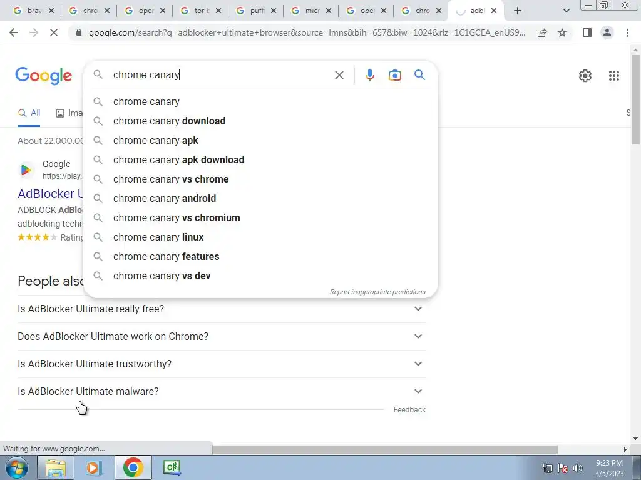Click the network tray icon

click(x=547, y=468)
